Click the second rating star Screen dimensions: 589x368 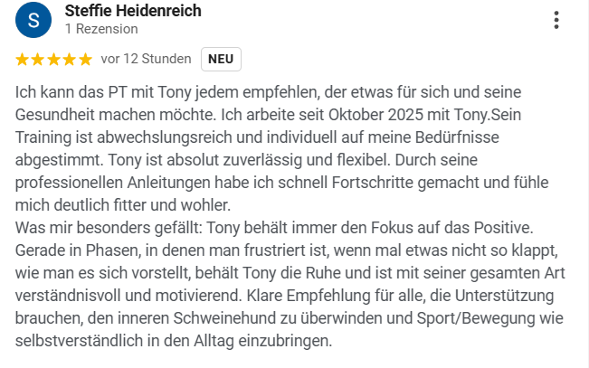(38, 60)
